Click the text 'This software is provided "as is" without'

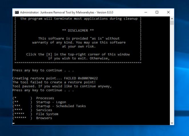click(x=79, y=39)
